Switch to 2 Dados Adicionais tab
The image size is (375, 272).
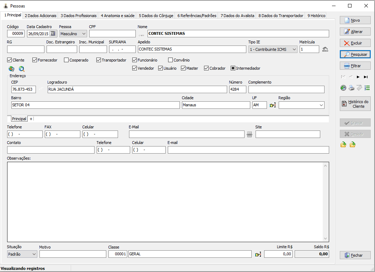pos(41,16)
